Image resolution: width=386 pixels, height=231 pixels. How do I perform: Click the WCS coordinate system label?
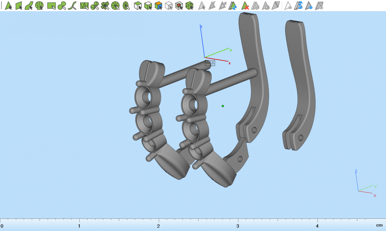click(x=210, y=63)
